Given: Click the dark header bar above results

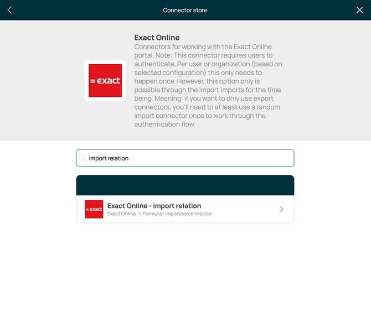Looking at the screenshot, I should (185, 185).
